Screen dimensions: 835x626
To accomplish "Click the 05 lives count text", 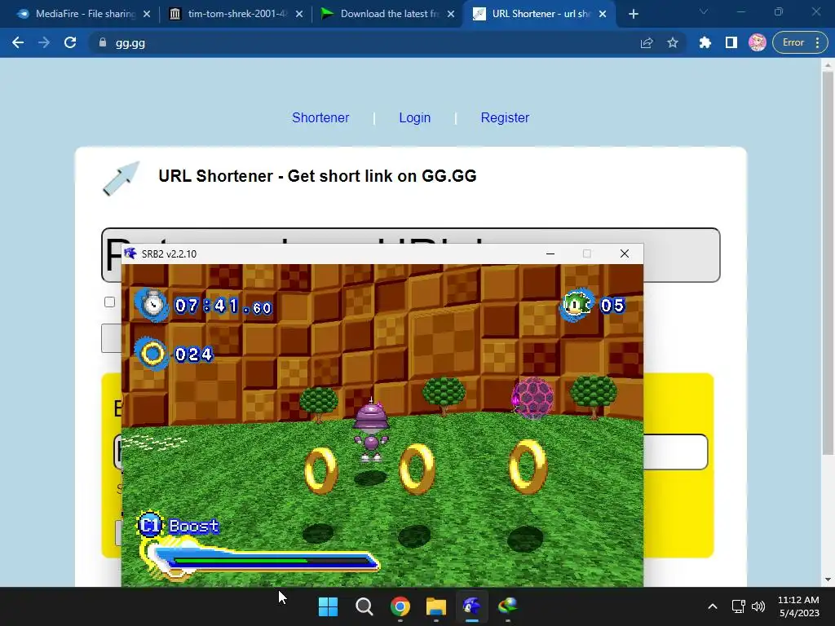I will click(612, 306).
